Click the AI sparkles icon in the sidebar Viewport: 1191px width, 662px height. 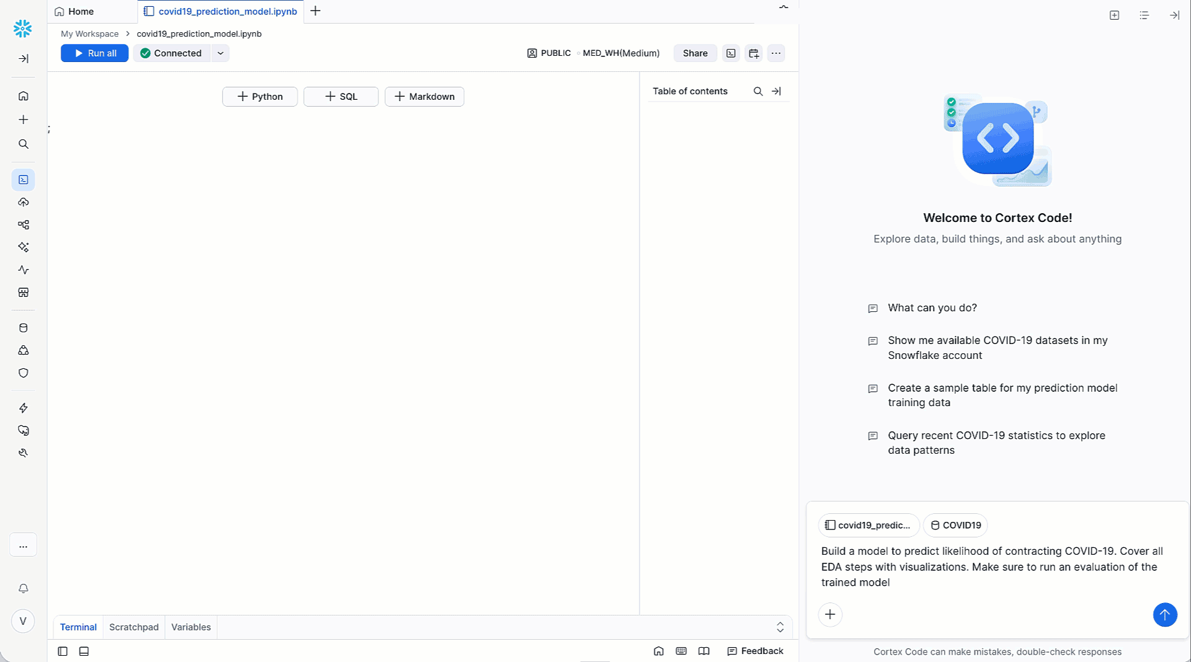[23, 247]
